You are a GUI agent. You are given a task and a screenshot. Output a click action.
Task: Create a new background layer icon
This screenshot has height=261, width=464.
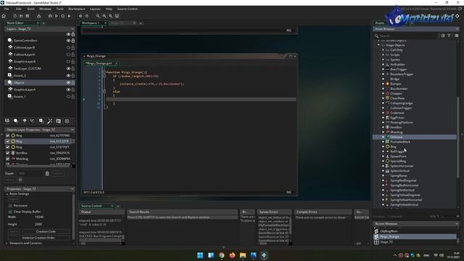[x=7, y=121]
